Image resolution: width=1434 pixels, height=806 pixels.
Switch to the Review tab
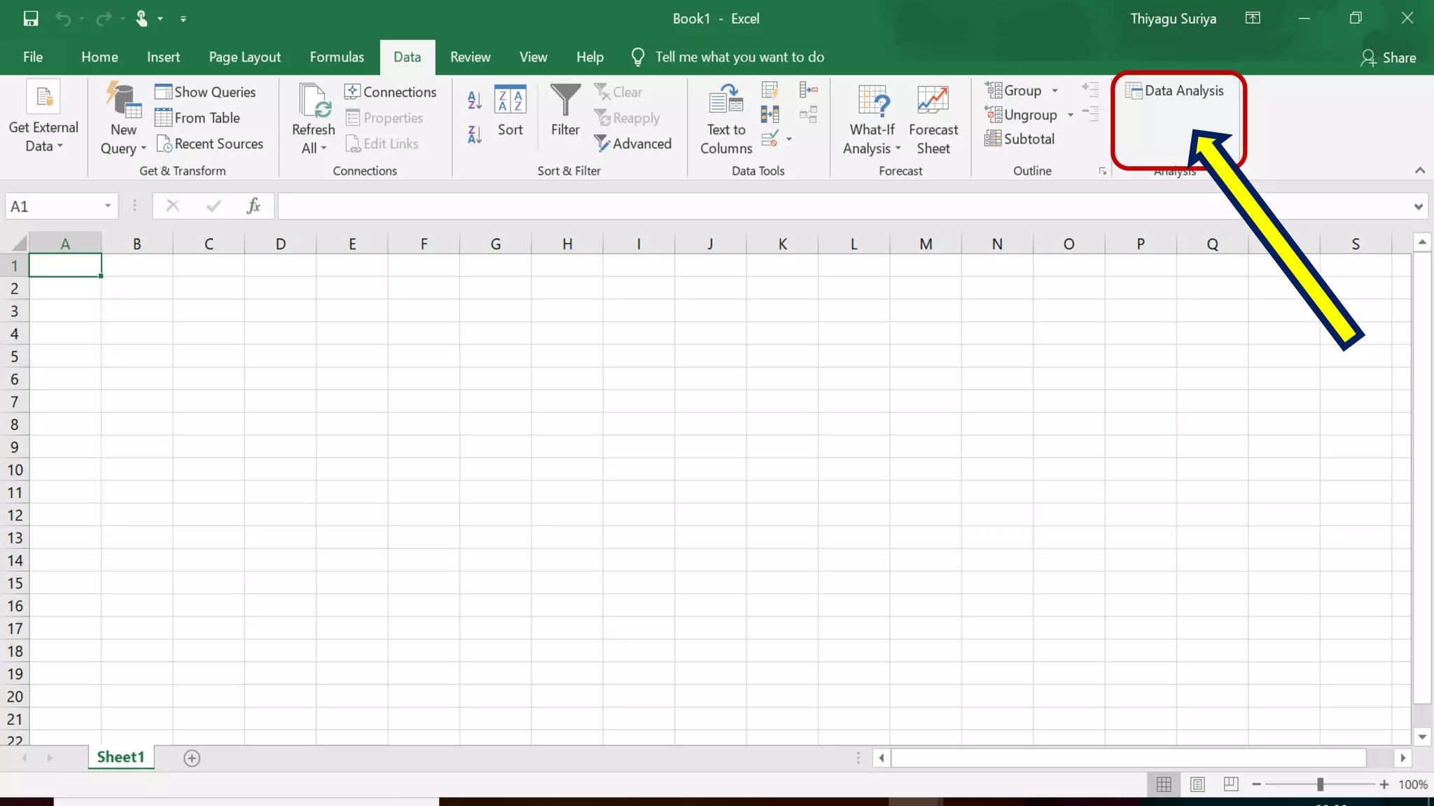pos(470,57)
